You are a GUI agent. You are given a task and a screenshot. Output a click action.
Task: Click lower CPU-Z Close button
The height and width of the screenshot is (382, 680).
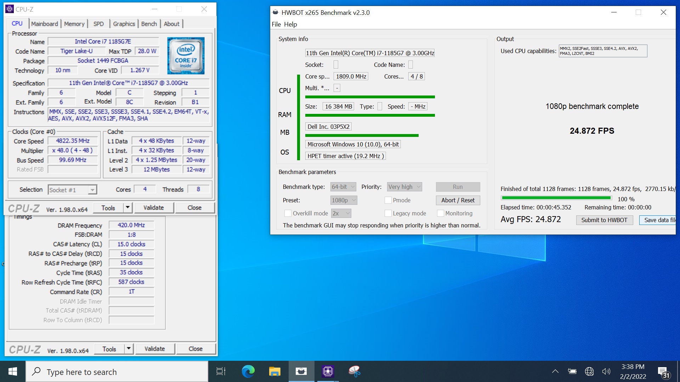[x=195, y=349]
